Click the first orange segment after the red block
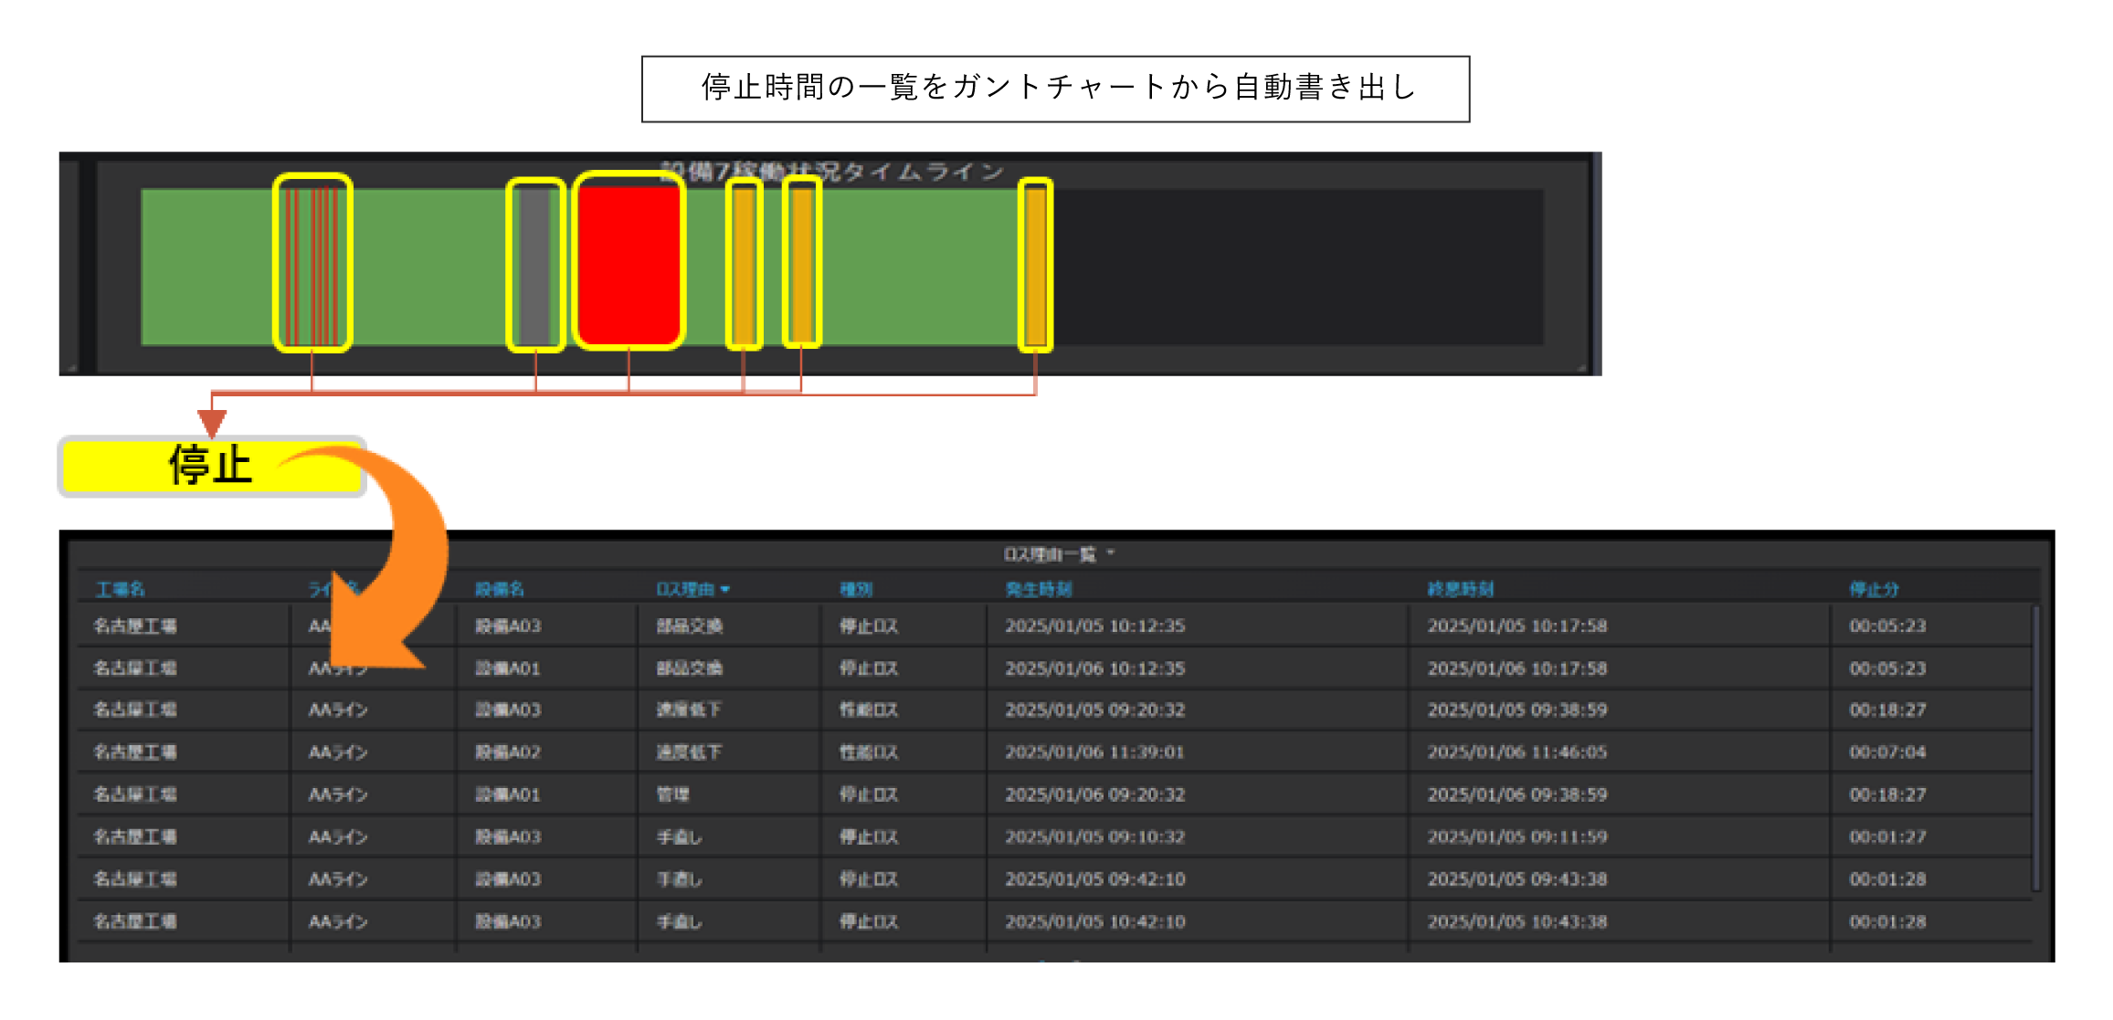The height and width of the screenshot is (1020, 2113). pos(744,266)
